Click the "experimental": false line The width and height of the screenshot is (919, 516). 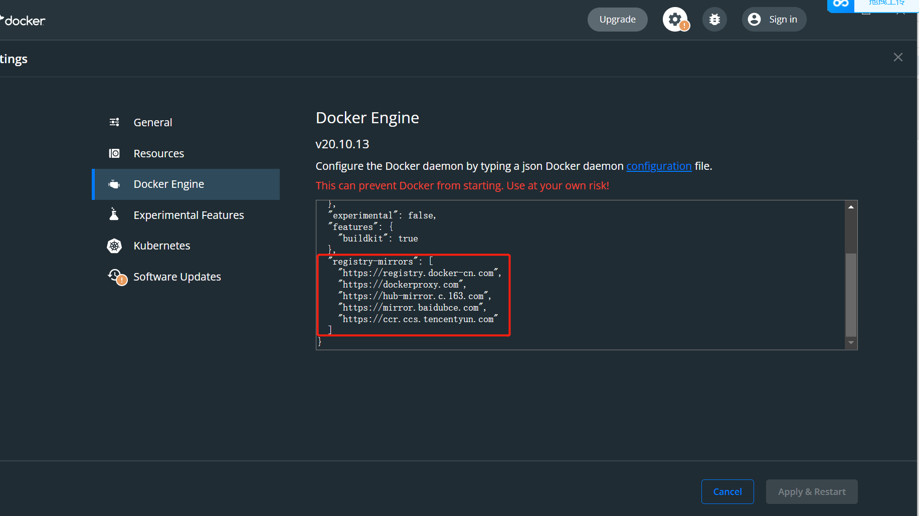(382, 215)
